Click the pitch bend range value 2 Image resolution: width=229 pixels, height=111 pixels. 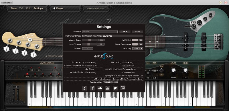(16, 87)
